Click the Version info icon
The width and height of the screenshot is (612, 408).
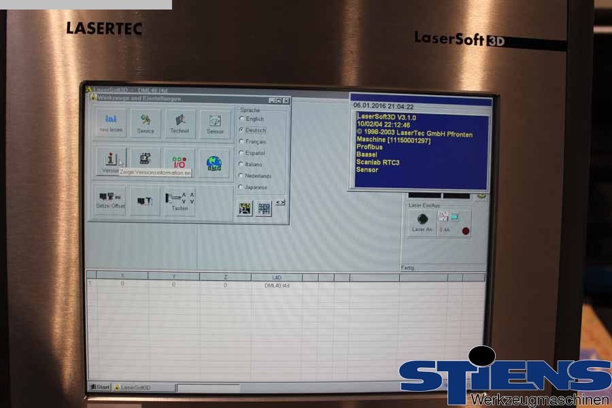click(110, 161)
